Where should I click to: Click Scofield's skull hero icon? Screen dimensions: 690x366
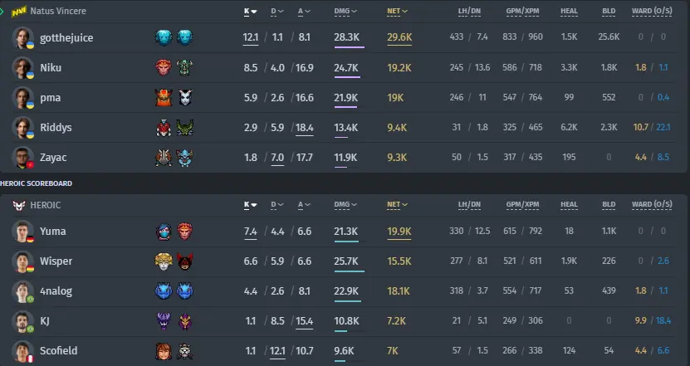pos(185,351)
